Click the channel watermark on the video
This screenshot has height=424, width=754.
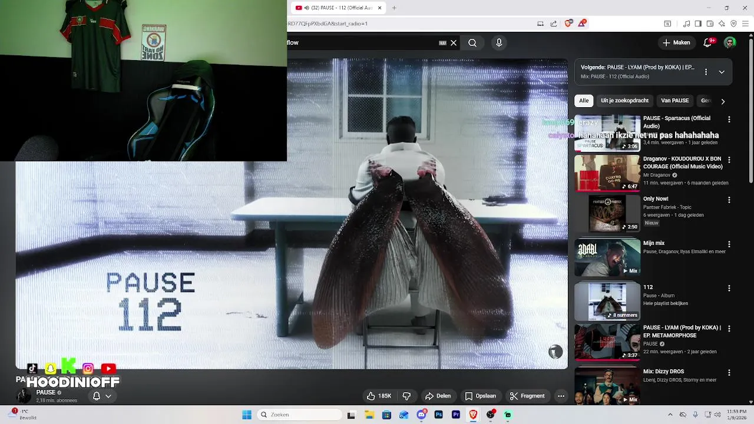(x=555, y=352)
